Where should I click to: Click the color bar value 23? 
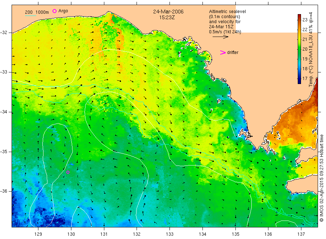tap(305, 20)
